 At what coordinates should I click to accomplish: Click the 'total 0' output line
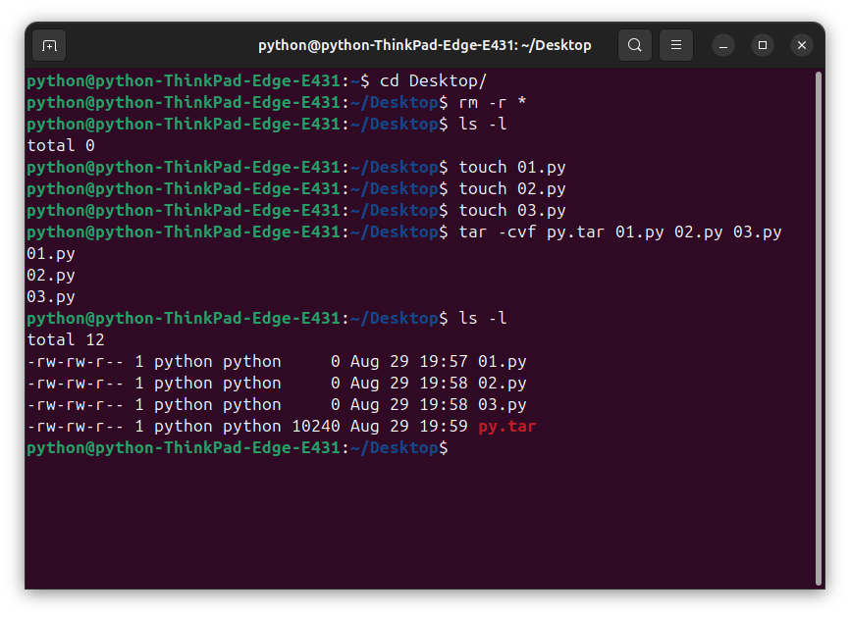pyautogui.click(x=61, y=146)
